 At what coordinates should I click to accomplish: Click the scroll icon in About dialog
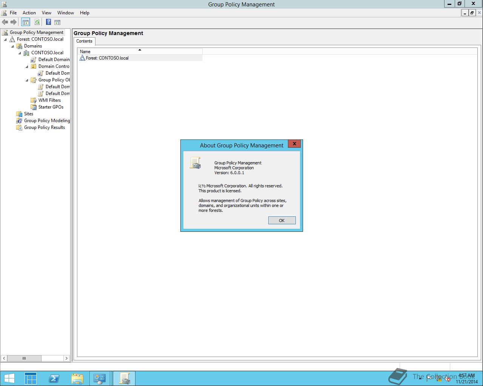[x=195, y=163]
